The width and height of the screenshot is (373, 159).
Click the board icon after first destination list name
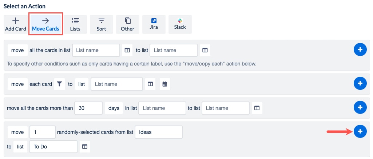point(205,50)
